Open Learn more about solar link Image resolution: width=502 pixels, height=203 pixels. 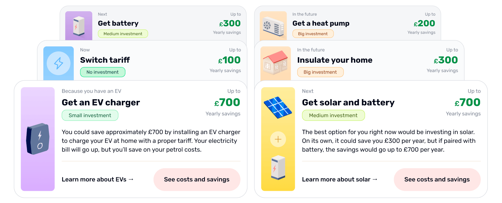click(339, 180)
